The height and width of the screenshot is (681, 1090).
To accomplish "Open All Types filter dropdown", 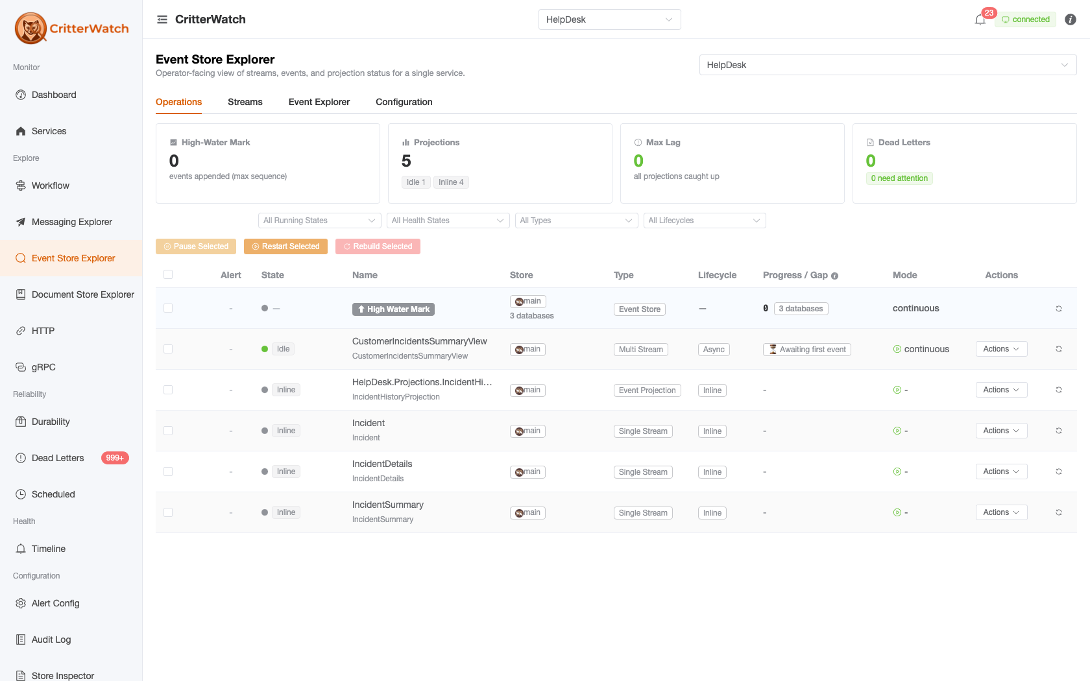I will [576, 221].
